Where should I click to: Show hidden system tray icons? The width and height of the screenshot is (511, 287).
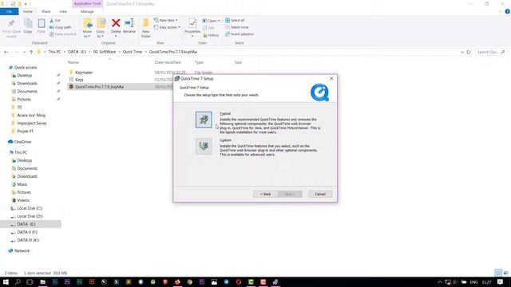(440, 282)
